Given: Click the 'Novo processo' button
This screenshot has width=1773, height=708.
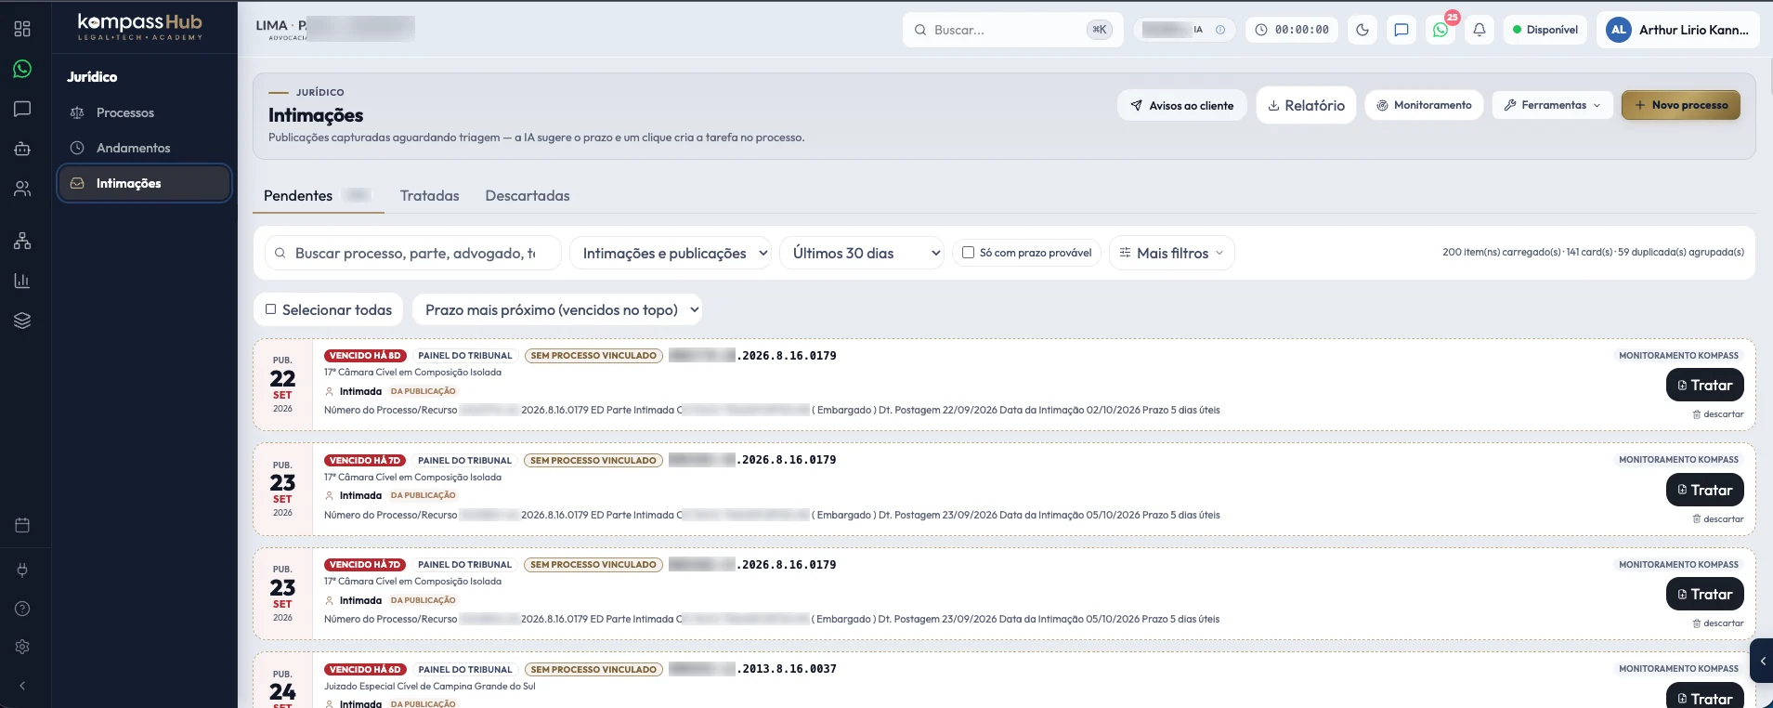Looking at the screenshot, I should click(x=1681, y=105).
